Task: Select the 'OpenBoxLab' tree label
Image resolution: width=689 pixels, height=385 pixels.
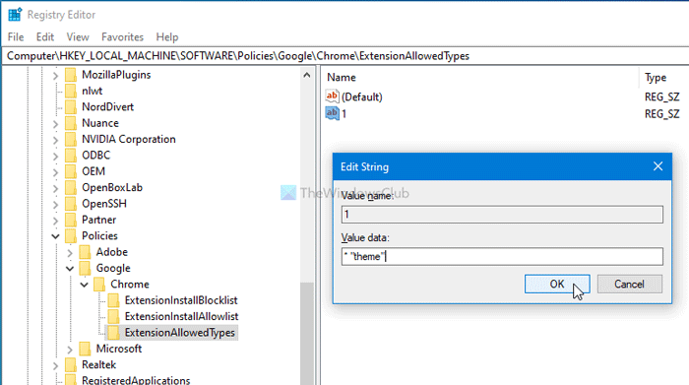Action: pyautogui.click(x=112, y=188)
